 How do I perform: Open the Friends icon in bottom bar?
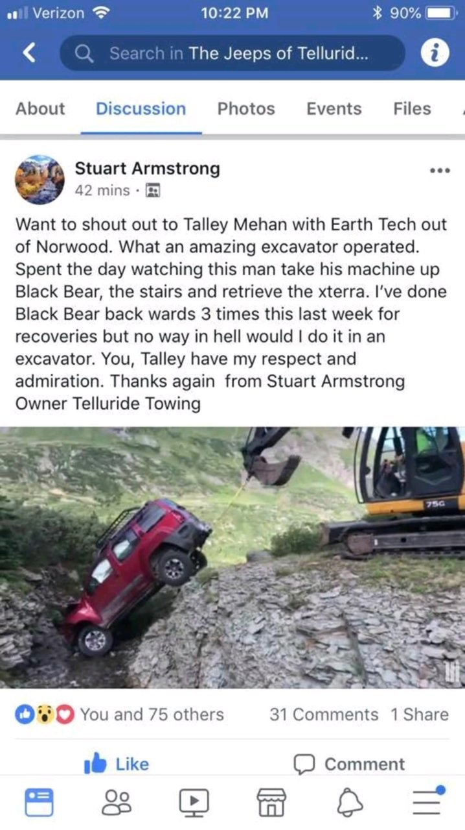(x=117, y=802)
